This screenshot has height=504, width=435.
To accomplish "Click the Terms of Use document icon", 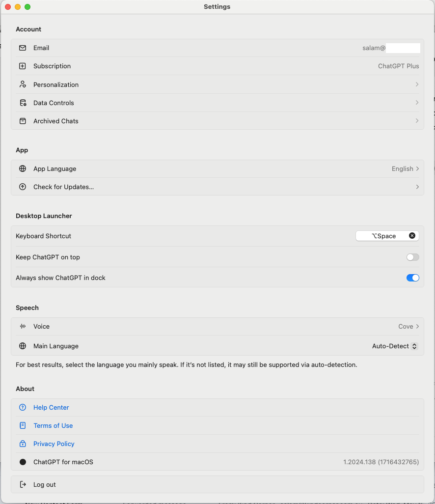I will (23, 425).
